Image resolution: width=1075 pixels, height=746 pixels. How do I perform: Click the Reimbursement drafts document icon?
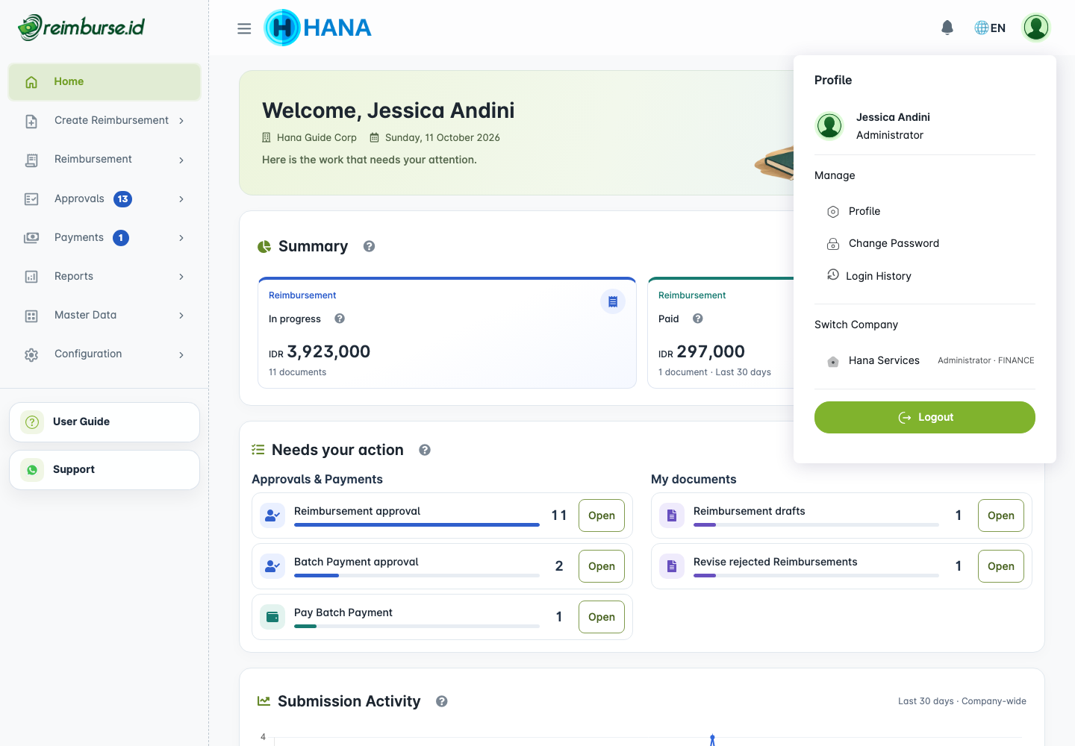tap(672, 515)
